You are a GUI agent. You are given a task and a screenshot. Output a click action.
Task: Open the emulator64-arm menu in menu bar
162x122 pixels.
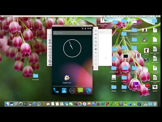pos(8,16)
